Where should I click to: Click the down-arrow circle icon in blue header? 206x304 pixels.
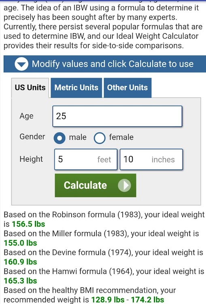(x=21, y=64)
